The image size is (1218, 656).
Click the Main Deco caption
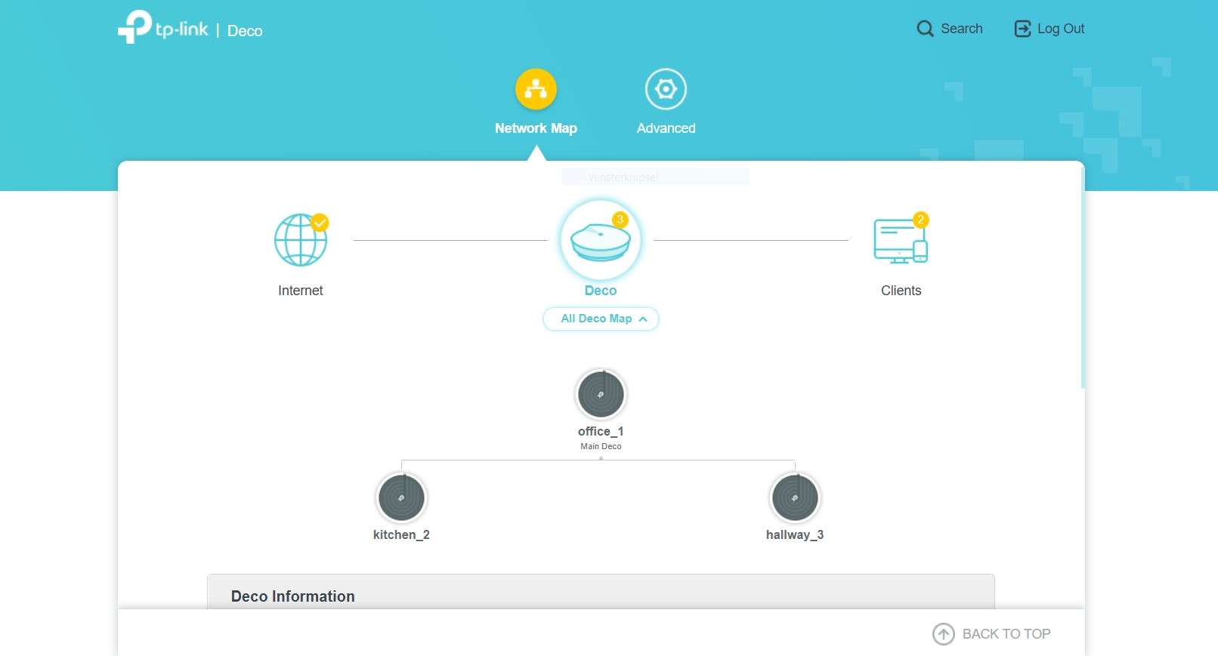coord(601,446)
